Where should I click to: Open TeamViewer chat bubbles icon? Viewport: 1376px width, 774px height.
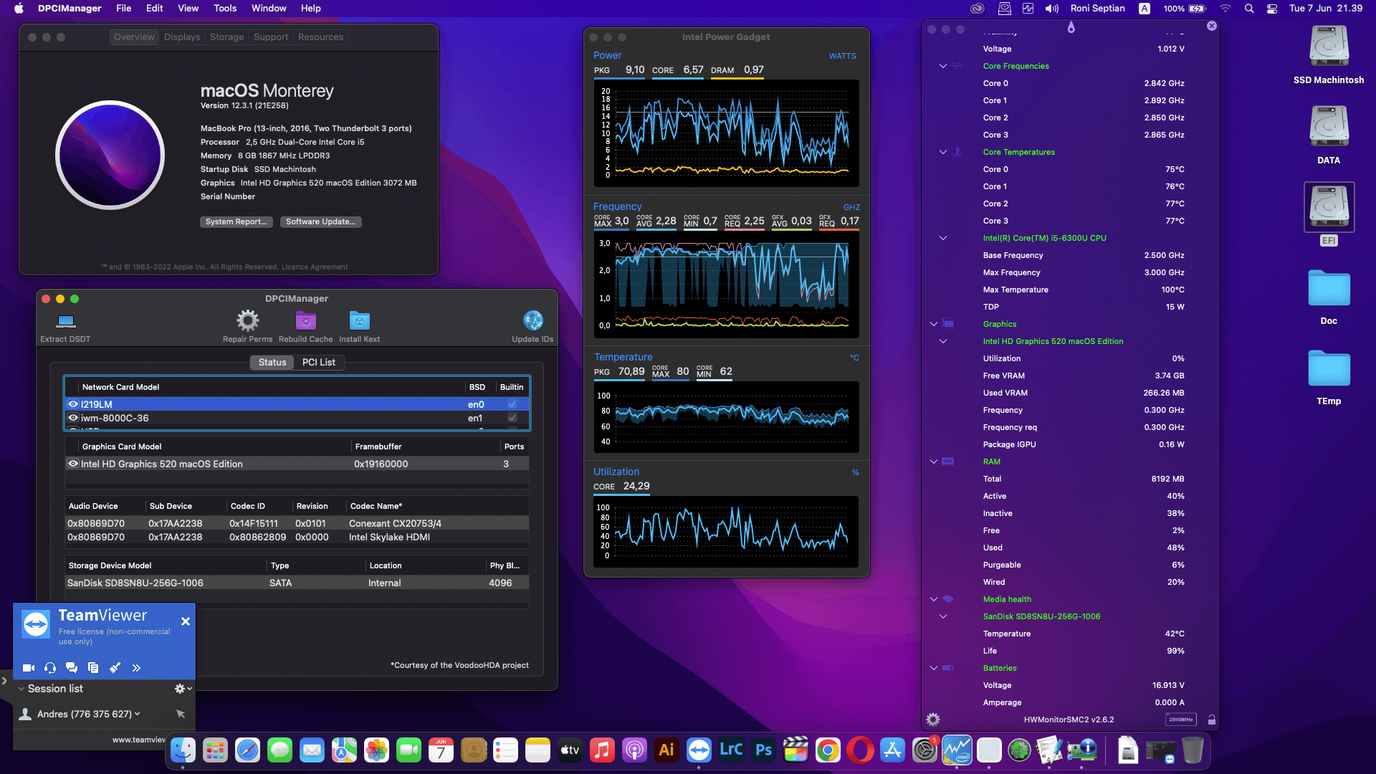click(72, 668)
